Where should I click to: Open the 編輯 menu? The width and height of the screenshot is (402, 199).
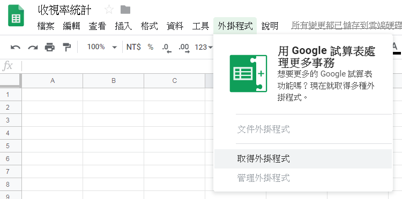(x=71, y=26)
